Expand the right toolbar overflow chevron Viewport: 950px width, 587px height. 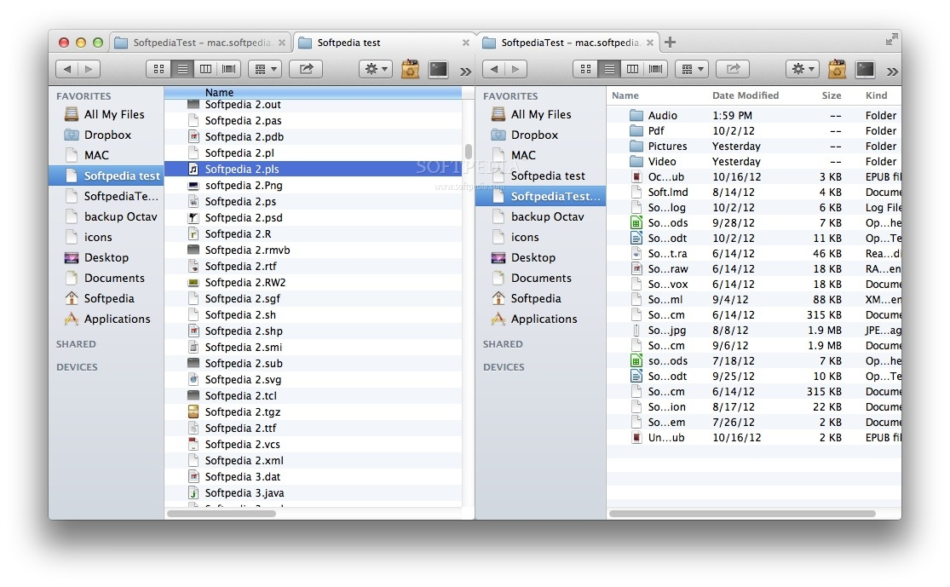pyautogui.click(x=892, y=72)
